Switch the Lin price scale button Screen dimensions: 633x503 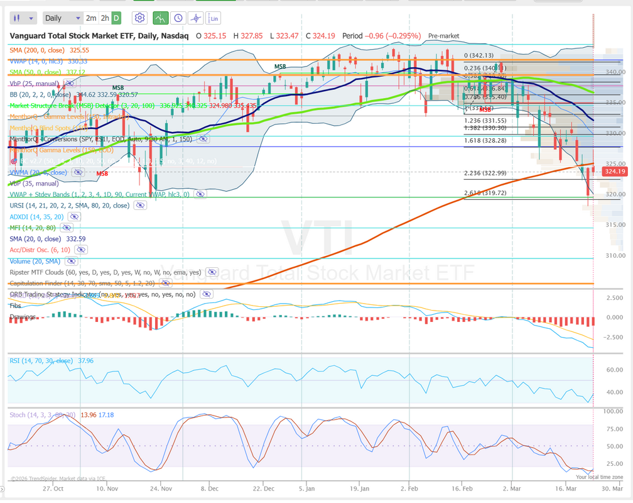[214, 18]
